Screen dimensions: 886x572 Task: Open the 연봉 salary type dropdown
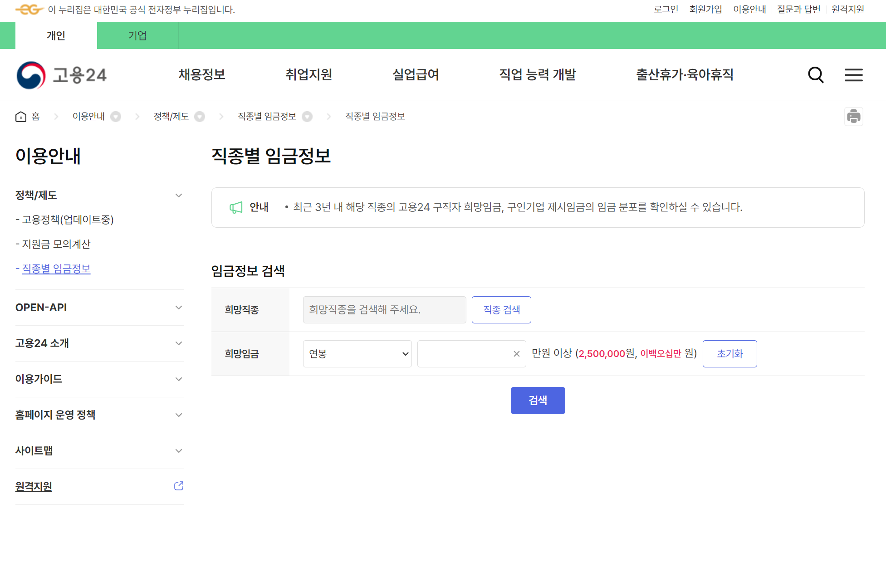pos(357,354)
